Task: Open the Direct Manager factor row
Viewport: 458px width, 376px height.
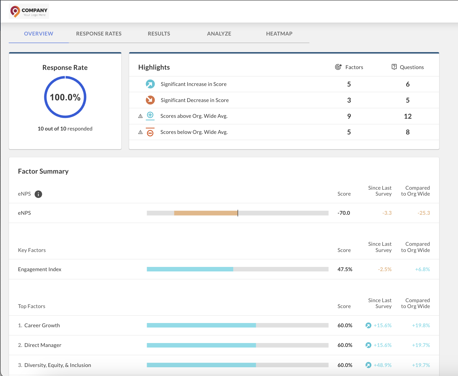Action: pos(224,345)
